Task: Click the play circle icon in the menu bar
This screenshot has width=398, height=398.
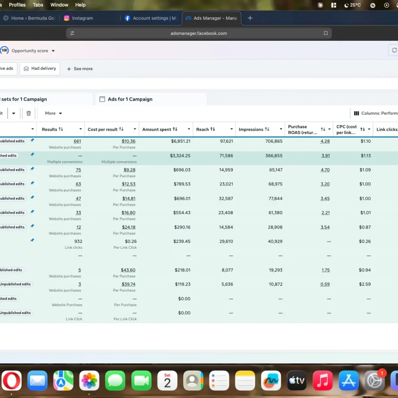Action: click(386, 5)
